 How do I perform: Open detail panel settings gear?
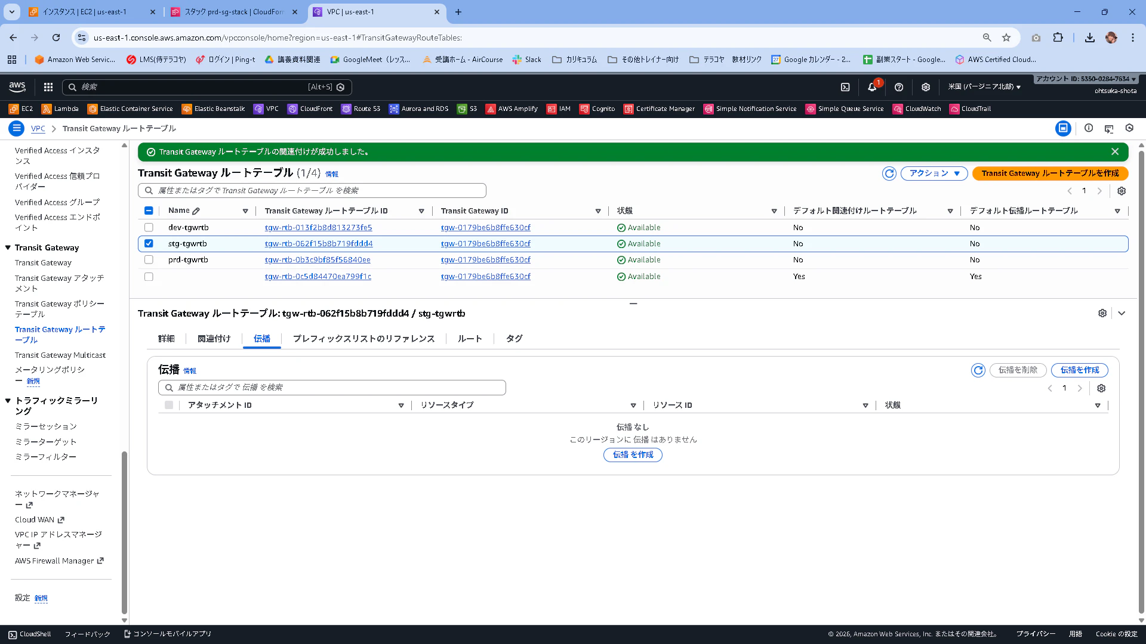coord(1102,314)
